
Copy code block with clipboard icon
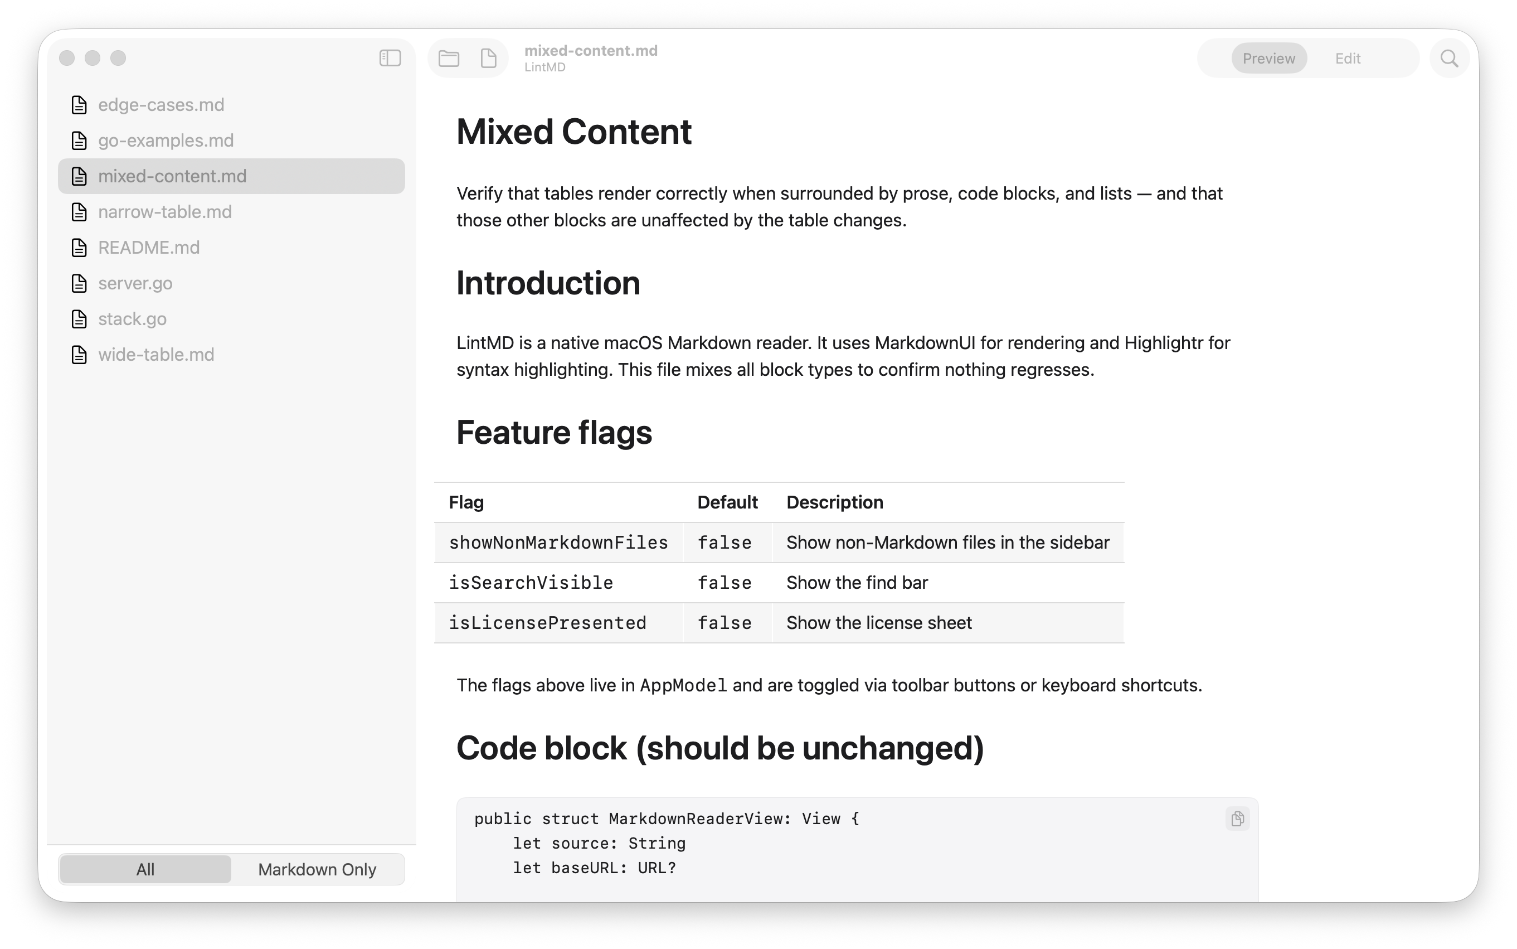tap(1237, 819)
